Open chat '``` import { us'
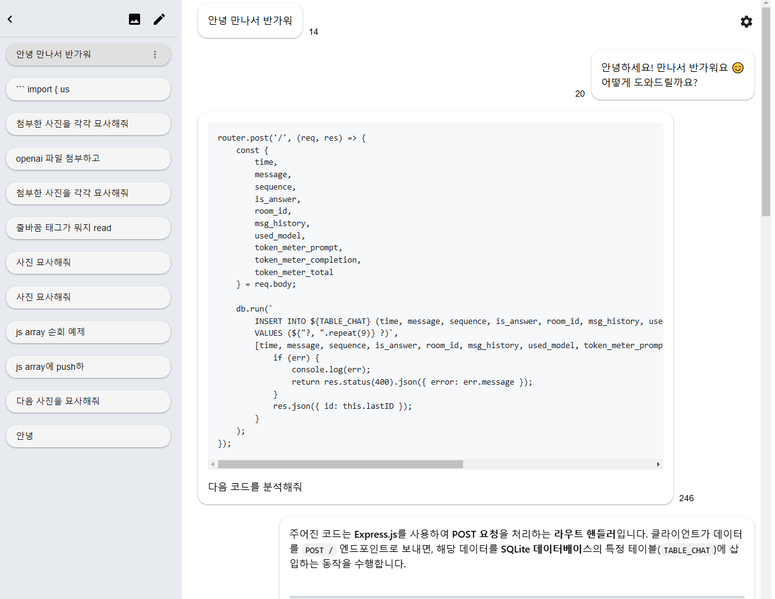 point(88,89)
